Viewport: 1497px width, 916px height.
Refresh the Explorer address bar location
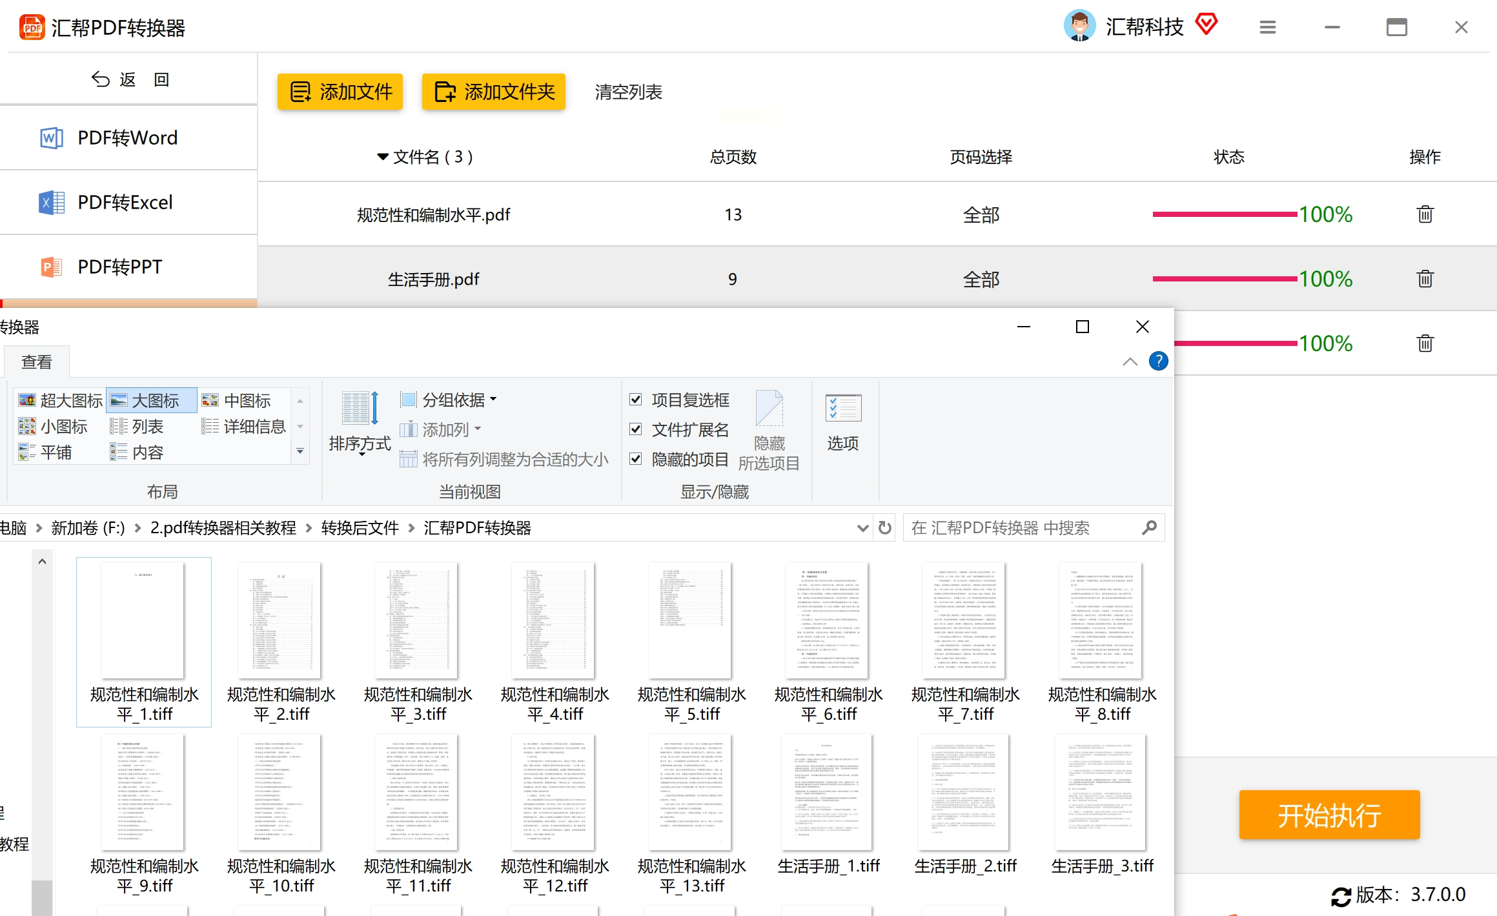pos(885,528)
